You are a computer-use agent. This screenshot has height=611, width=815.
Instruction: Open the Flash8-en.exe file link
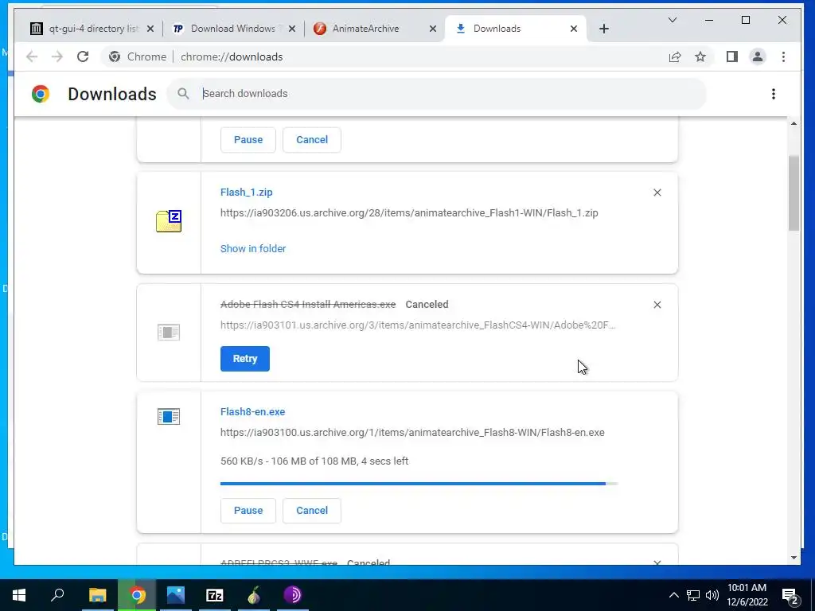click(252, 412)
